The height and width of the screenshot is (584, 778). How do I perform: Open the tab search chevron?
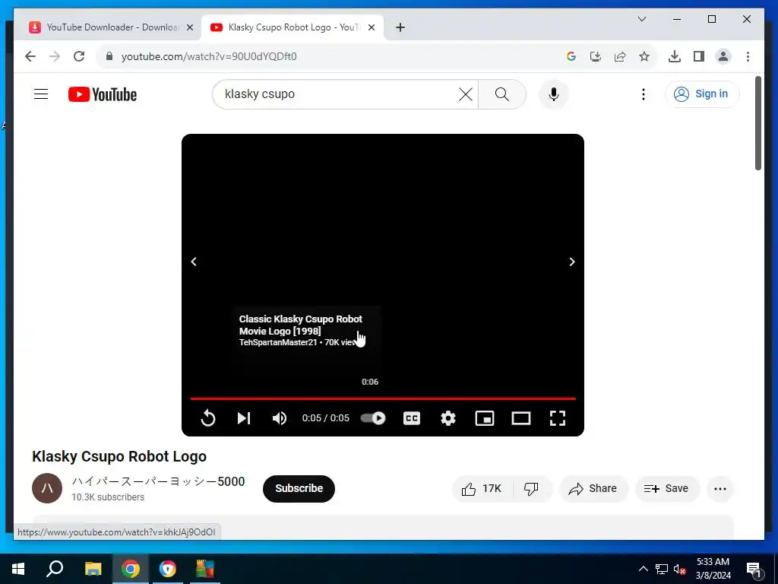pyautogui.click(x=641, y=19)
